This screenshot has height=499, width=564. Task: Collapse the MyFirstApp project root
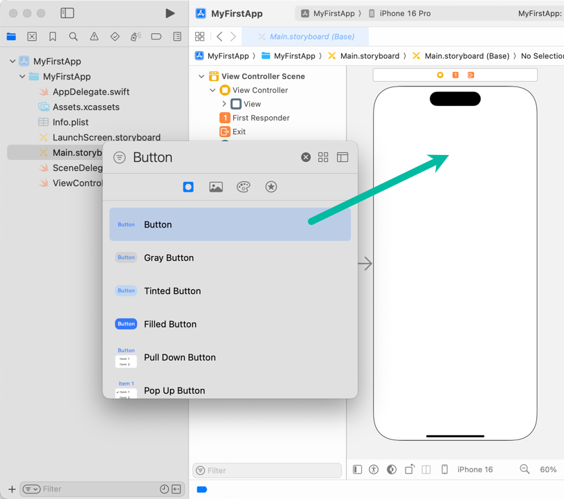(12, 61)
